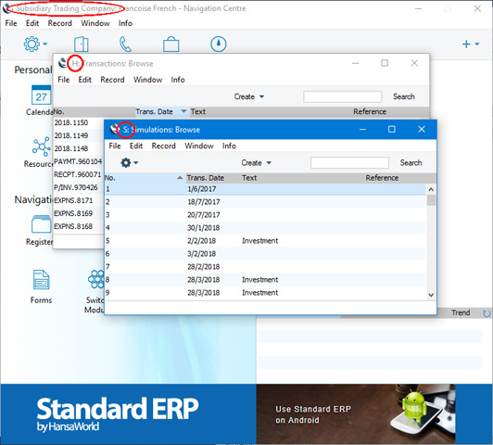This screenshot has height=445, width=493.
Task: Click the shopping bag icon in Navigation Centre toolbar
Action: [x=171, y=44]
